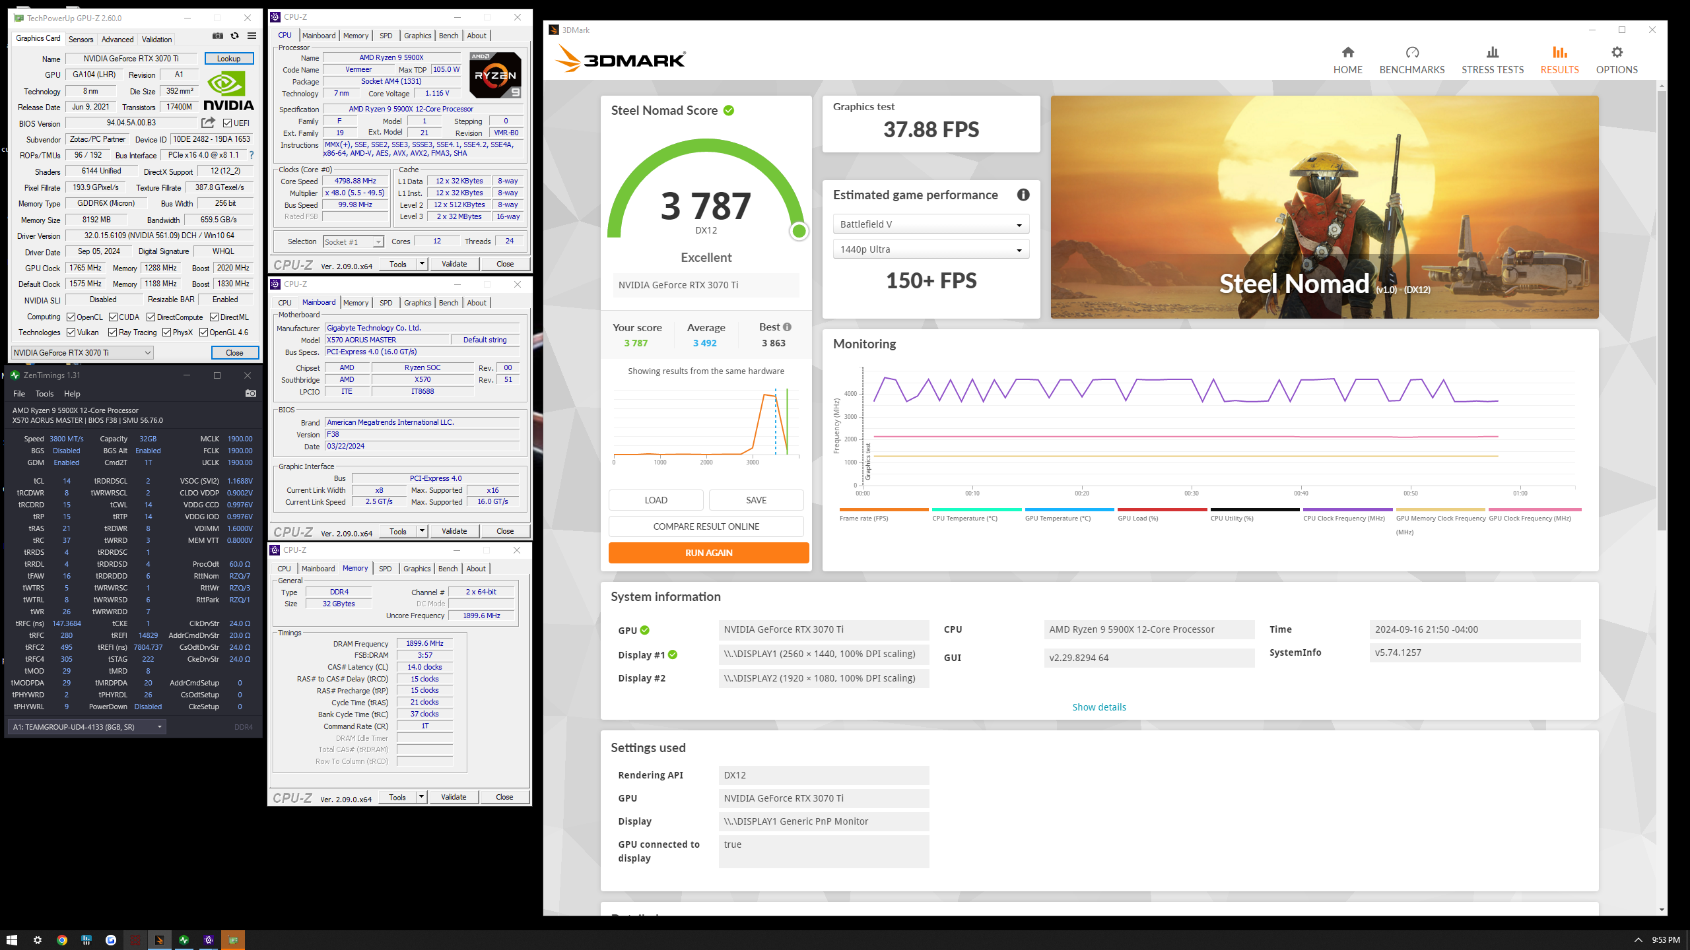Image resolution: width=1690 pixels, height=950 pixels.
Task: Switch to GPU-Z Advanced tab
Action: 118,40
